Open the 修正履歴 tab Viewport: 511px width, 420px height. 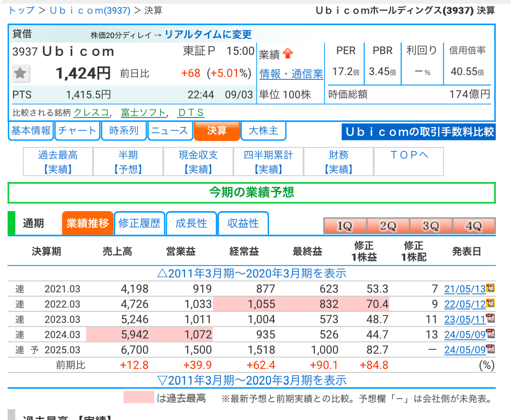coord(140,223)
